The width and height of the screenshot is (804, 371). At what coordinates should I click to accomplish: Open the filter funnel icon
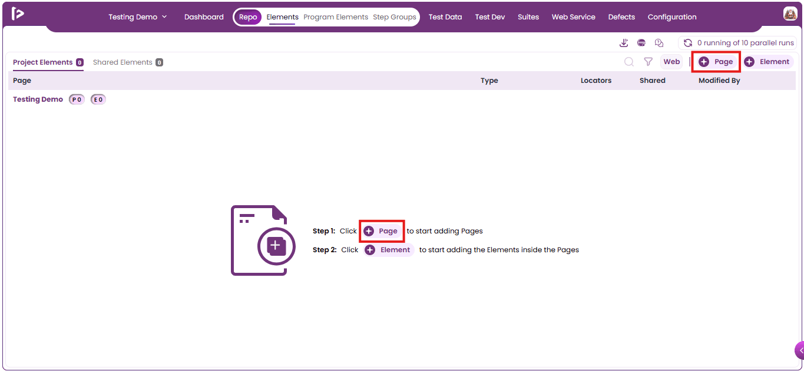649,62
